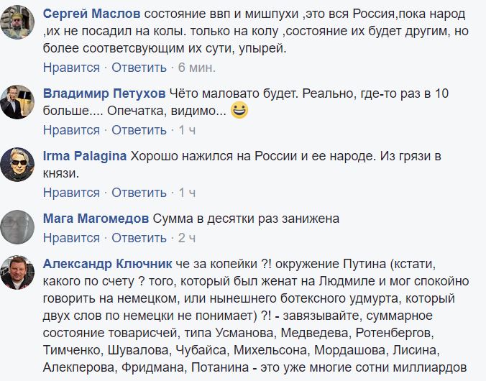Viewport: 486px width, 381px height.
Task: Click Нравится under Мага Магомедов's comment
Action: click(x=71, y=237)
